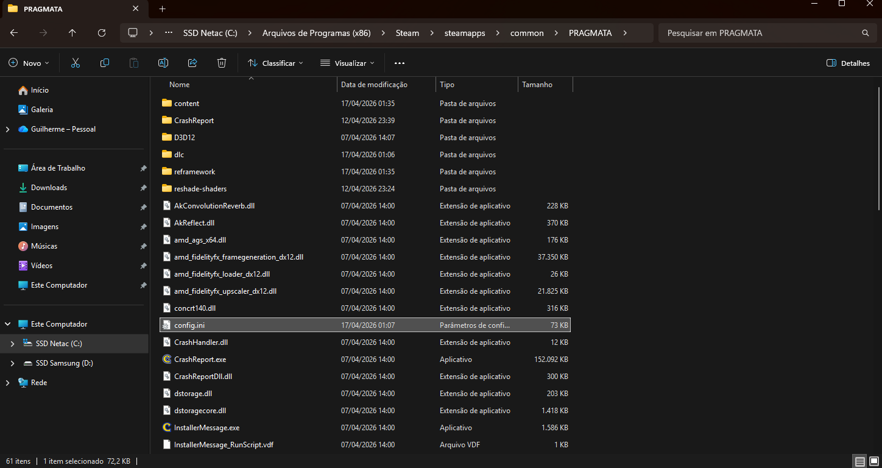
Task: Click the Refresh icon in the navigation bar
Action: [101, 33]
